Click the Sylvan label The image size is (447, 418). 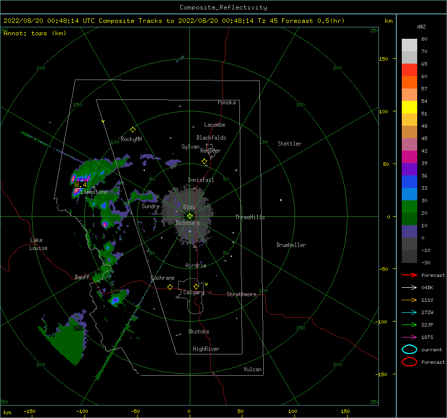point(190,147)
